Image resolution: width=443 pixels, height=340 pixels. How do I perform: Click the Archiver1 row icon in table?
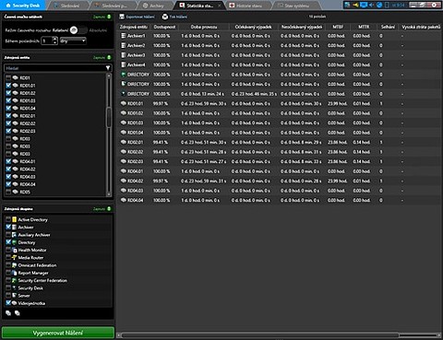(x=124, y=36)
